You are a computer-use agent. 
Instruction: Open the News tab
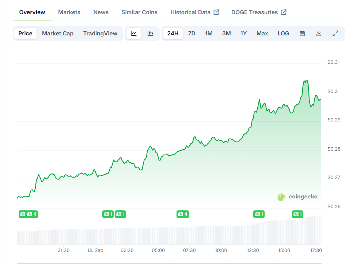101,12
